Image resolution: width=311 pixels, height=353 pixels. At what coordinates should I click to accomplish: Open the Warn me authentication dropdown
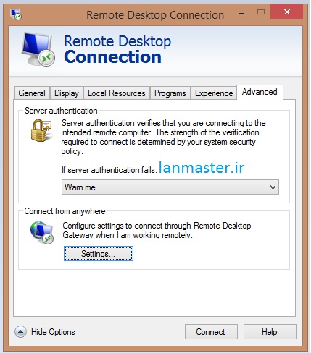[170, 187]
